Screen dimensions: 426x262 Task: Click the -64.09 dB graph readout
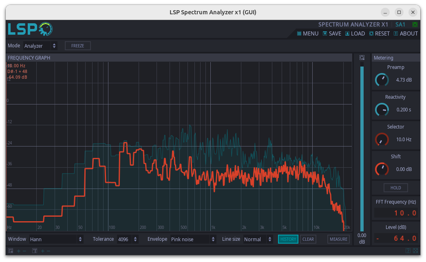coord(18,77)
